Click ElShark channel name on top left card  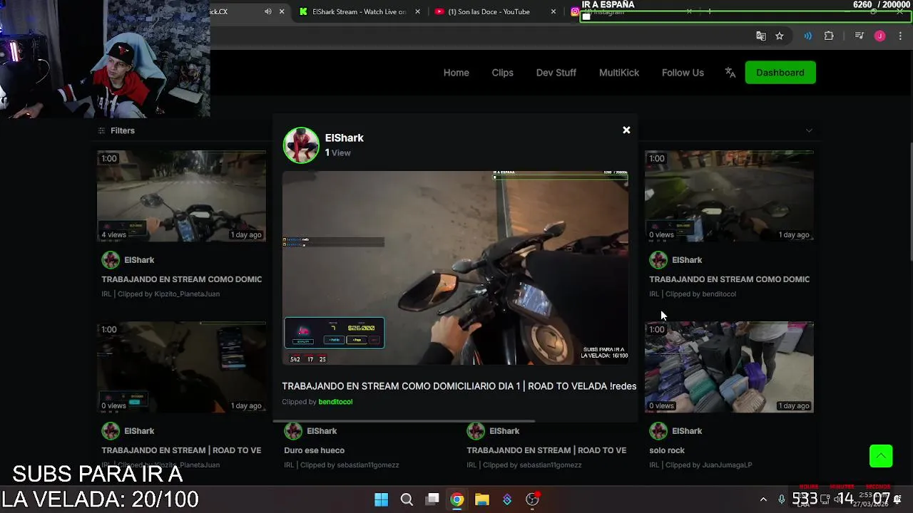point(139,260)
